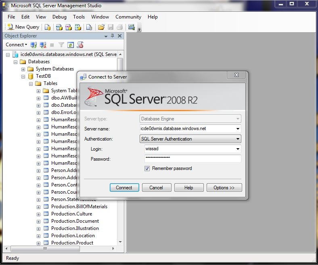Image resolution: width=318 pixels, height=265 pixels.
Task: Click the Save disk icon in toolbar
Action: tap(110, 27)
